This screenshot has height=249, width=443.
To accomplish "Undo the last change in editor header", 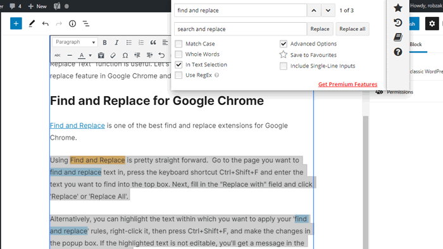I will tap(45, 23).
